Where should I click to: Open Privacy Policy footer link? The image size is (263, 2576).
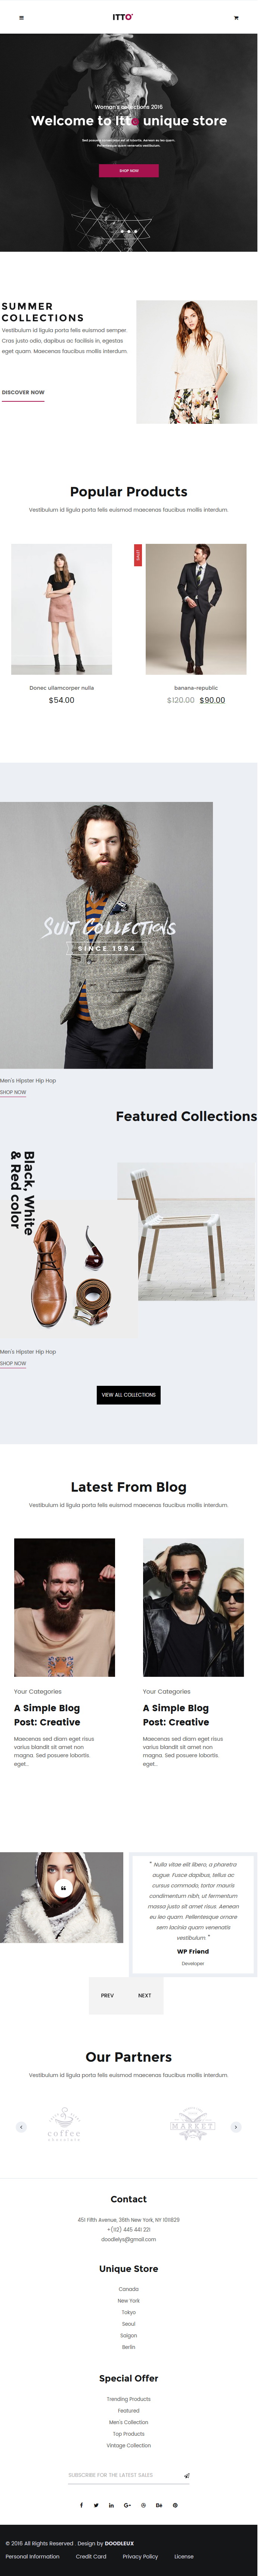coord(140,2556)
